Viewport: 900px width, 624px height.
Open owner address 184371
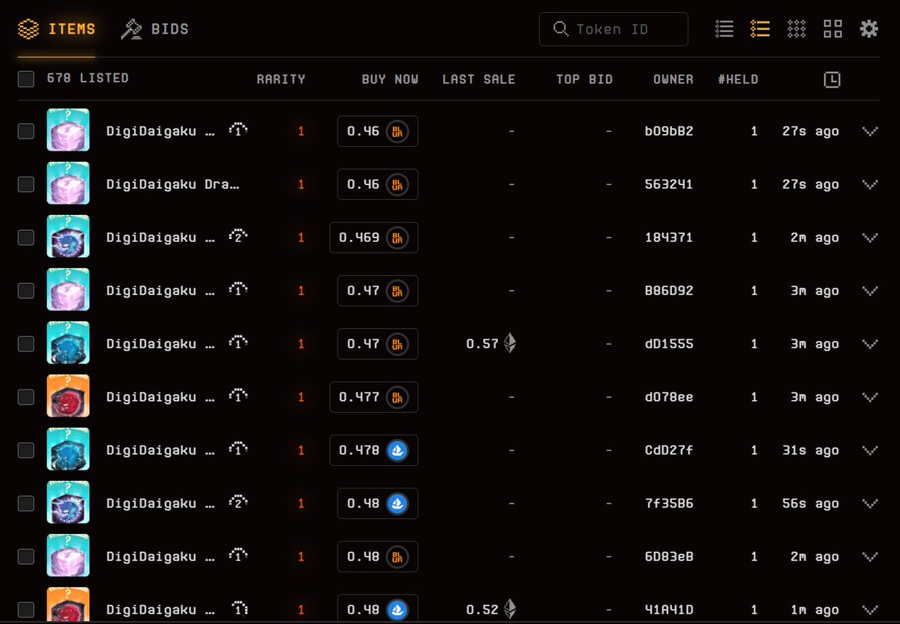pyautogui.click(x=669, y=237)
